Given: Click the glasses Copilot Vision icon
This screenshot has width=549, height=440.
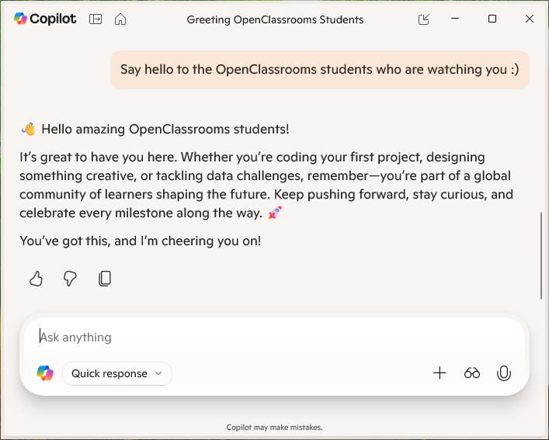Looking at the screenshot, I should (471, 373).
